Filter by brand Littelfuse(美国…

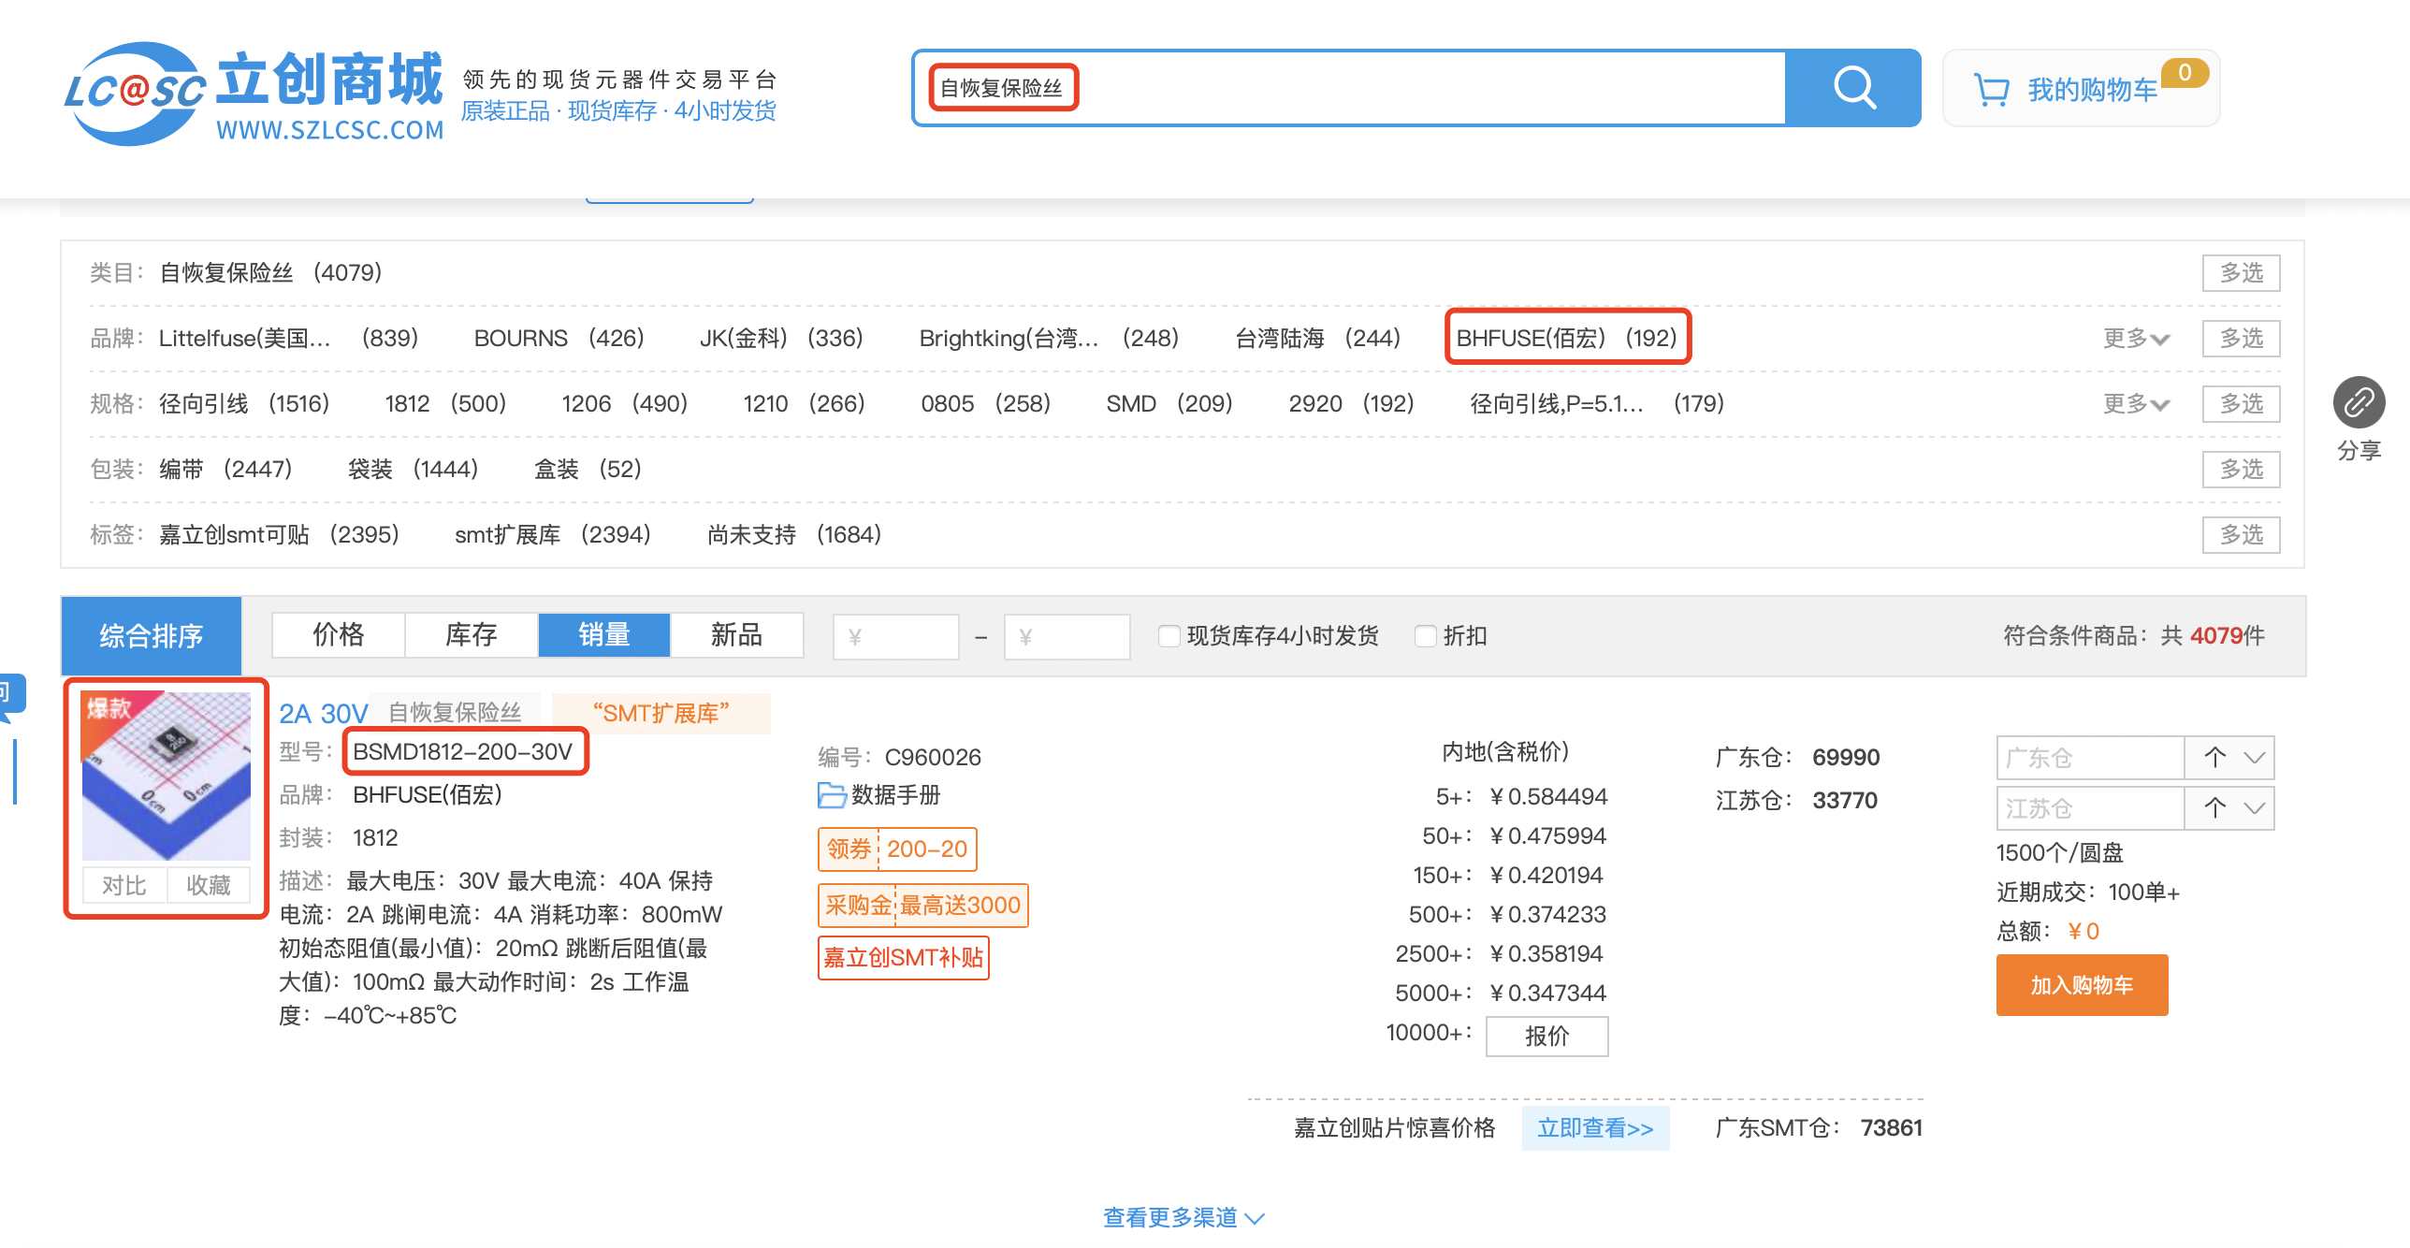(287, 338)
